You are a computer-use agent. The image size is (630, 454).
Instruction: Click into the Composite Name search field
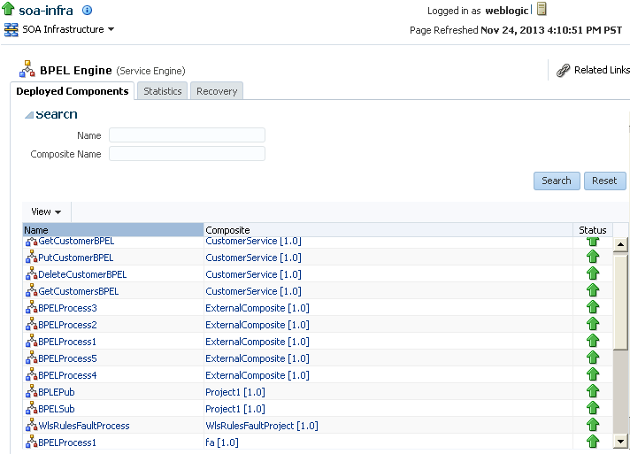click(x=187, y=153)
